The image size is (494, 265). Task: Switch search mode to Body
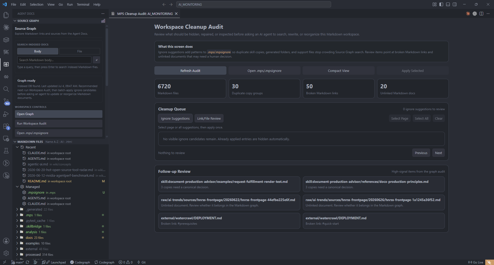click(x=38, y=51)
